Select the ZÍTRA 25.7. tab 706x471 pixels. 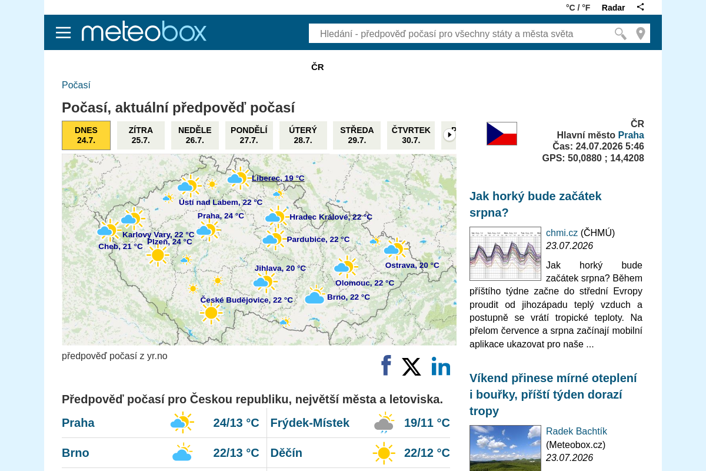[x=141, y=135]
